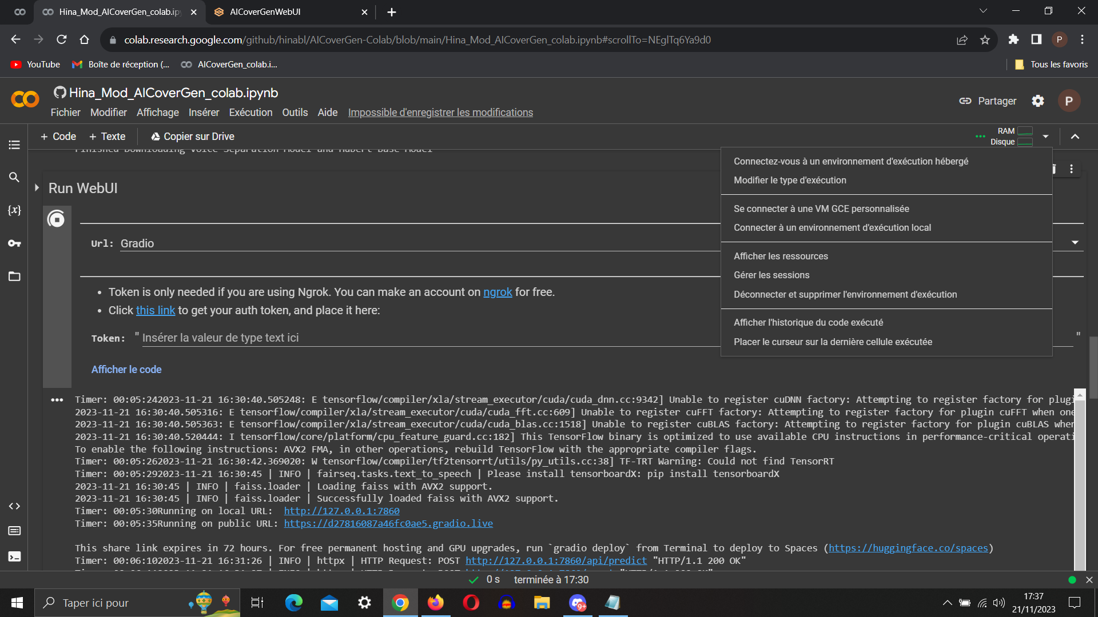Open the Url Gradio dropdown arrow
The height and width of the screenshot is (617, 1098).
click(x=1075, y=243)
